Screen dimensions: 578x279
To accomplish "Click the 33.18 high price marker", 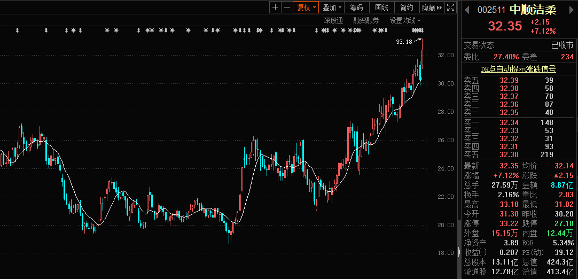I will [x=404, y=42].
